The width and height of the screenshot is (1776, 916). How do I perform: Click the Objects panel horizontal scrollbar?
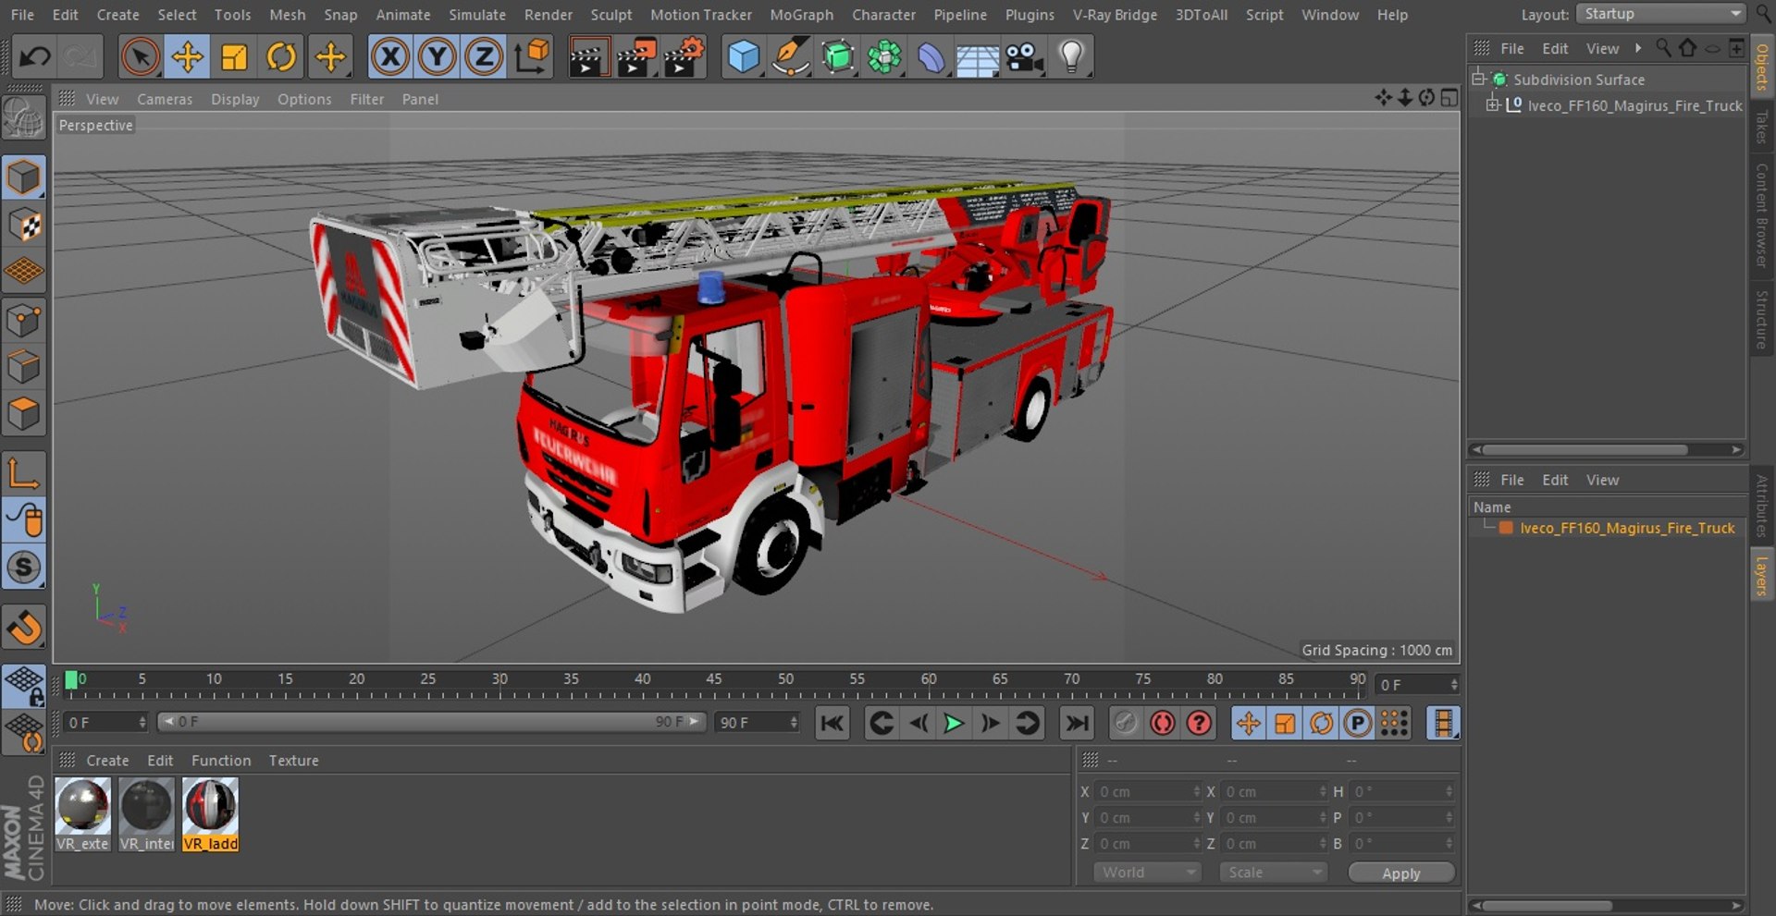[x=1607, y=450]
